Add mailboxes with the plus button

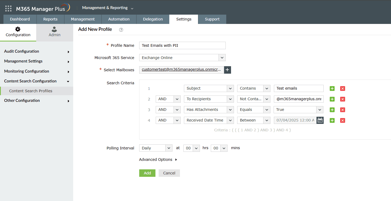[x=228, y=70]
